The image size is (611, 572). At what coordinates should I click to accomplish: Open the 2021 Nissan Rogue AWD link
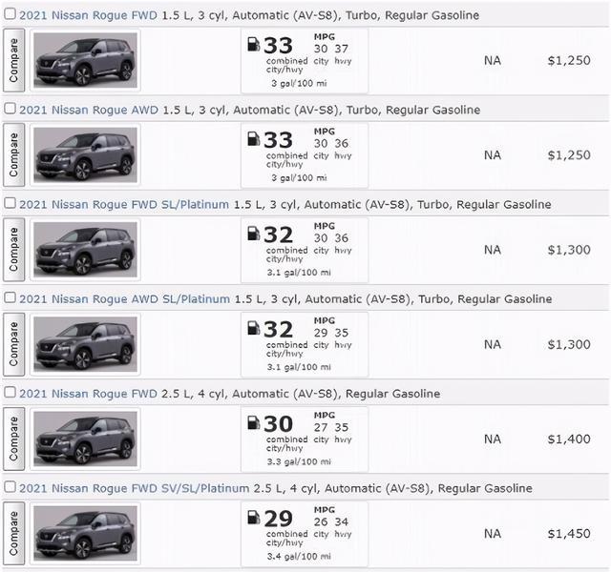pos(89,111)
